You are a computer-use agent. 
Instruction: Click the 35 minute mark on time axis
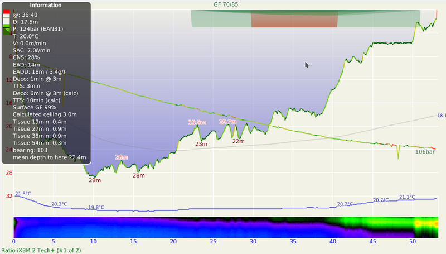(x=293, y=242)
